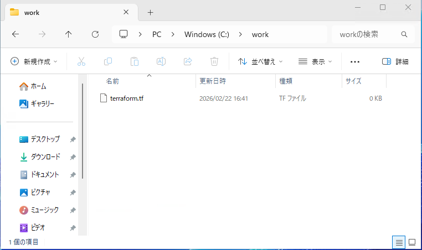Switch to details list view layout

398,242
